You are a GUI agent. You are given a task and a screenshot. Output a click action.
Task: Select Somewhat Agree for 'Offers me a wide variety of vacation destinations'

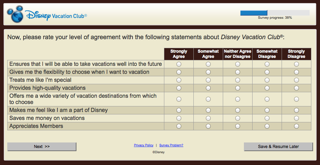[208, 99]
